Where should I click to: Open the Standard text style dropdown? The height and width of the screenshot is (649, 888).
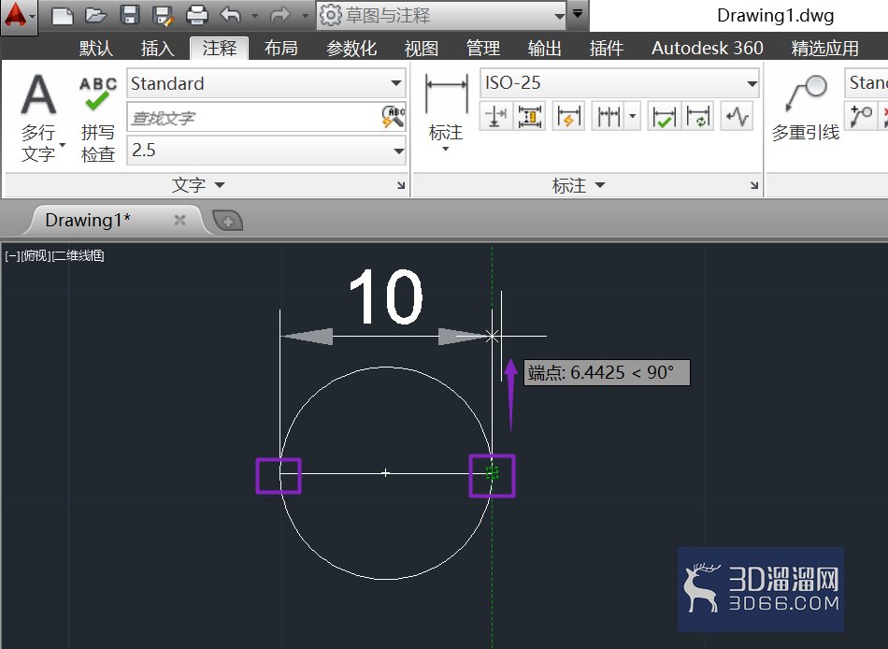266,84
